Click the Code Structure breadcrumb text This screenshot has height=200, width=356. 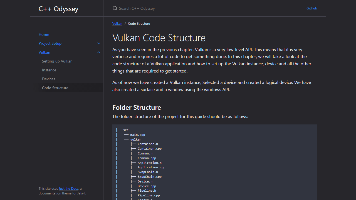tap(139, 24)
